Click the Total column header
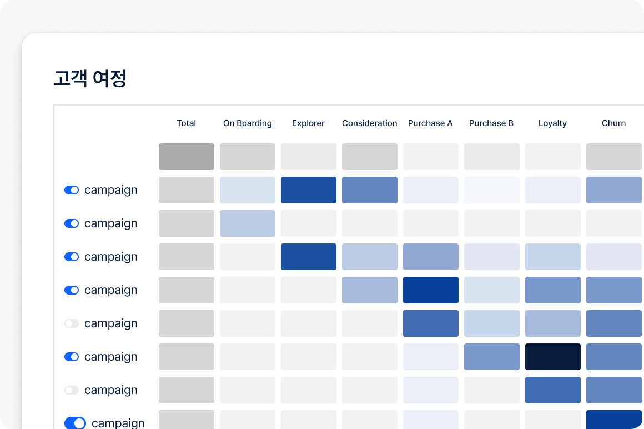The image size is (644, 429). tap(187, 123)
